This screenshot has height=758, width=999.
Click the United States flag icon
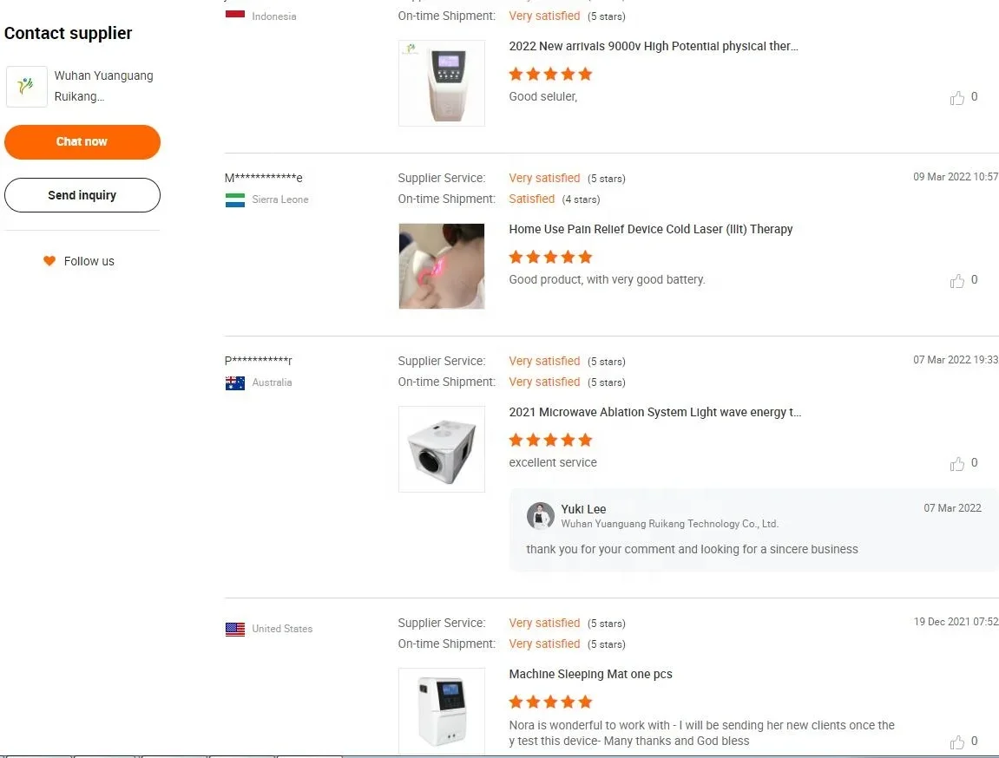click(x=235, y=630)
